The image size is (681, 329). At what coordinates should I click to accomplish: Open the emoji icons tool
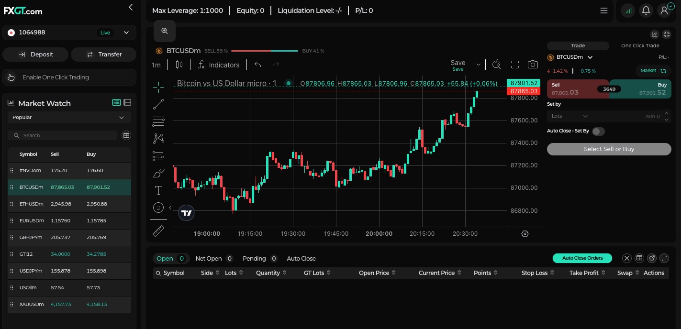tap(158, 208)
